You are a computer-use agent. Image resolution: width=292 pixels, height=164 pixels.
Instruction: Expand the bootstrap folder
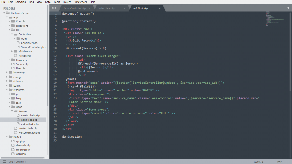click(x=7, y=73)
